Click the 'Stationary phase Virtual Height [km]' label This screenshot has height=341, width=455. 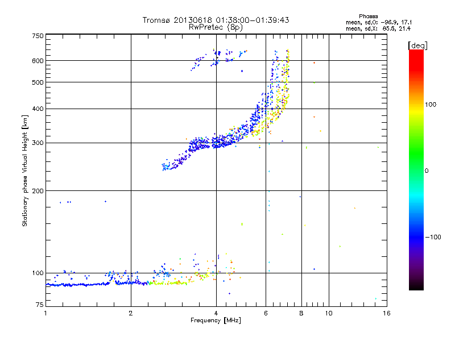click(x=25, y=170)
